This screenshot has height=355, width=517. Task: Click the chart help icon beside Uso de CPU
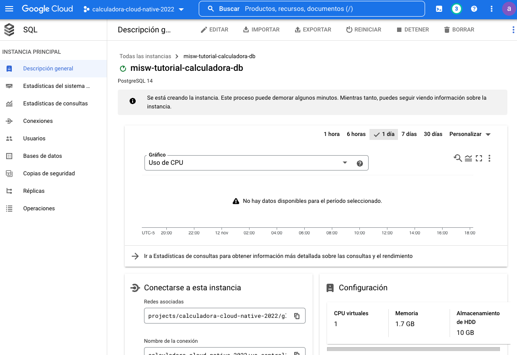[360, 164]
